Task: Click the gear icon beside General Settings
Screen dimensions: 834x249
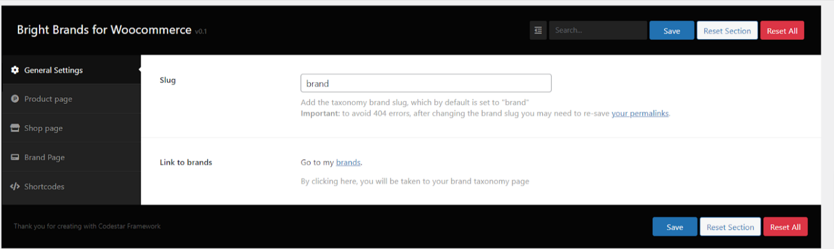Action: [15, 70]
